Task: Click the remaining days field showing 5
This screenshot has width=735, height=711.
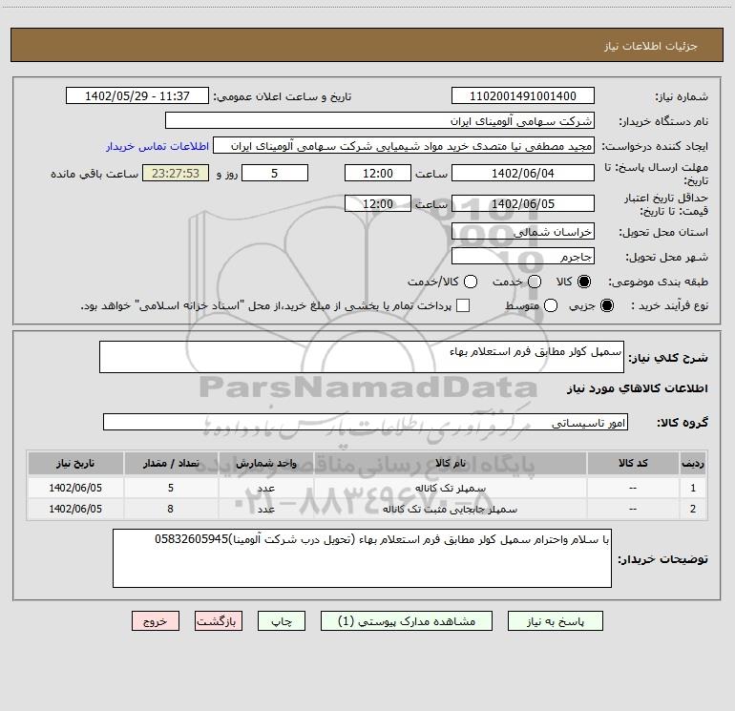Action: [x=275, y=174]
